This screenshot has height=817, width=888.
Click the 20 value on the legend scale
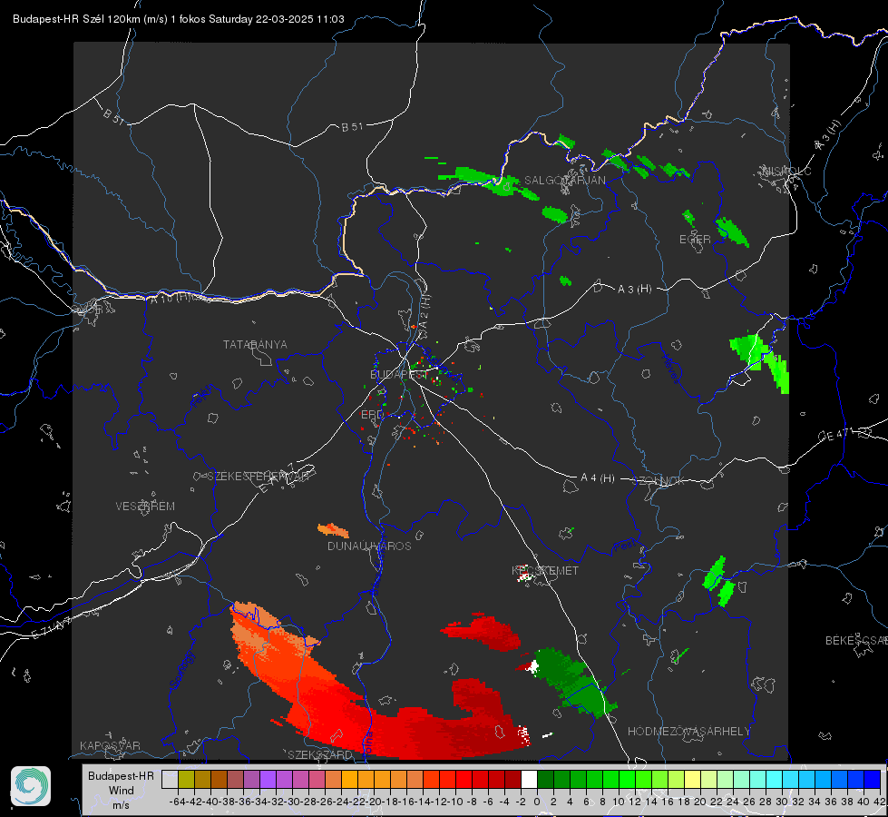pyautogui.click(x=700, y=802)
